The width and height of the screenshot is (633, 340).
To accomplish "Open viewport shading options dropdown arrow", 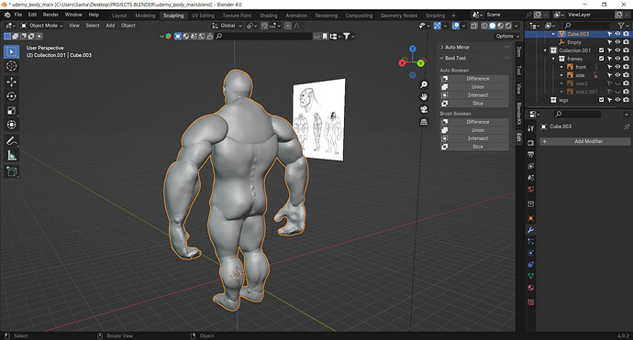I will pos(516,26).
